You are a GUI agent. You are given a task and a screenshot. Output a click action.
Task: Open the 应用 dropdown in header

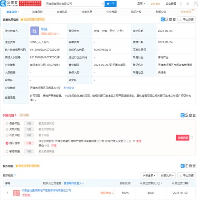tap(141, 4)
